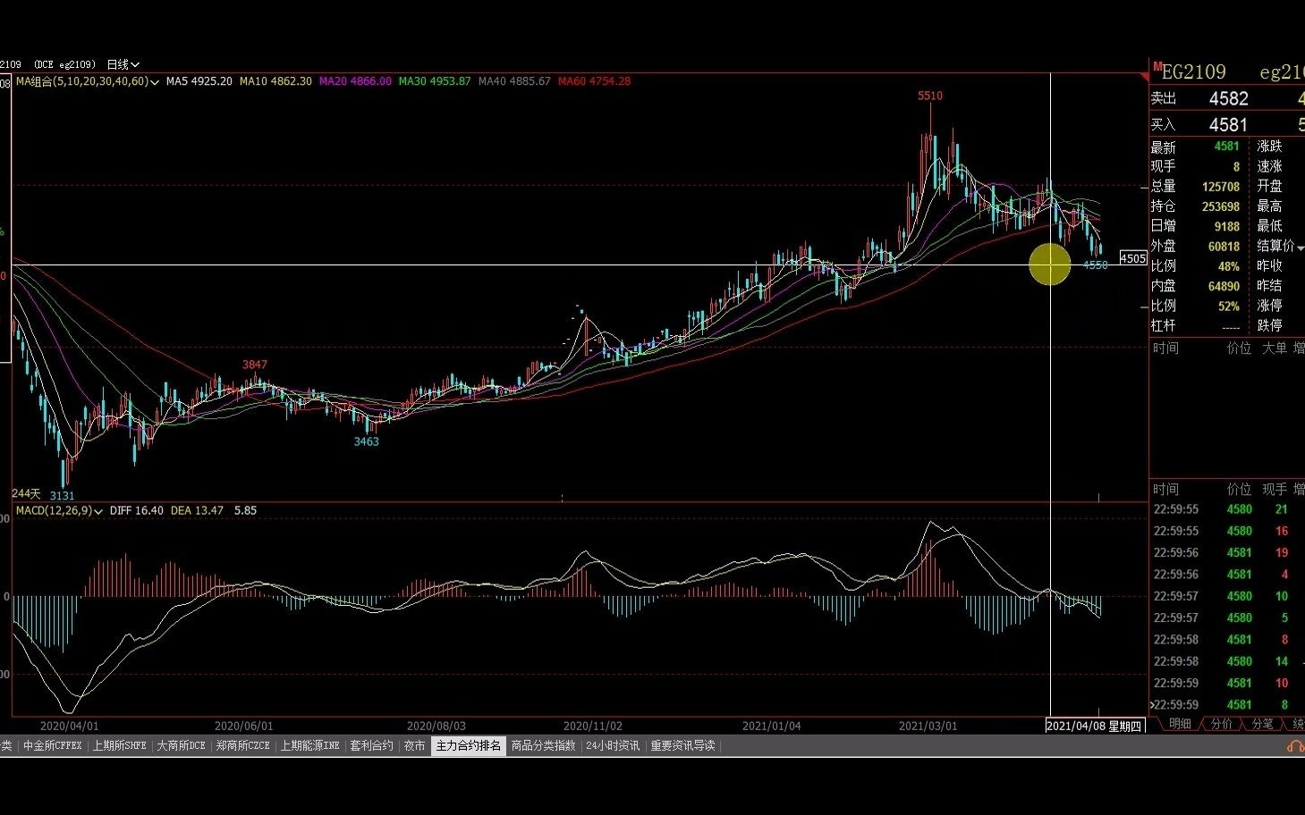
Task: Click the MA60 4754.28 label
Action: [x=594, y=81]
